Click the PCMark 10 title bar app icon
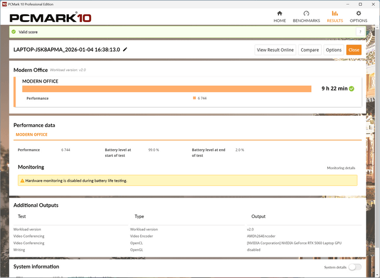Viewport: 380px width, 278px height. tap(4, 4)
